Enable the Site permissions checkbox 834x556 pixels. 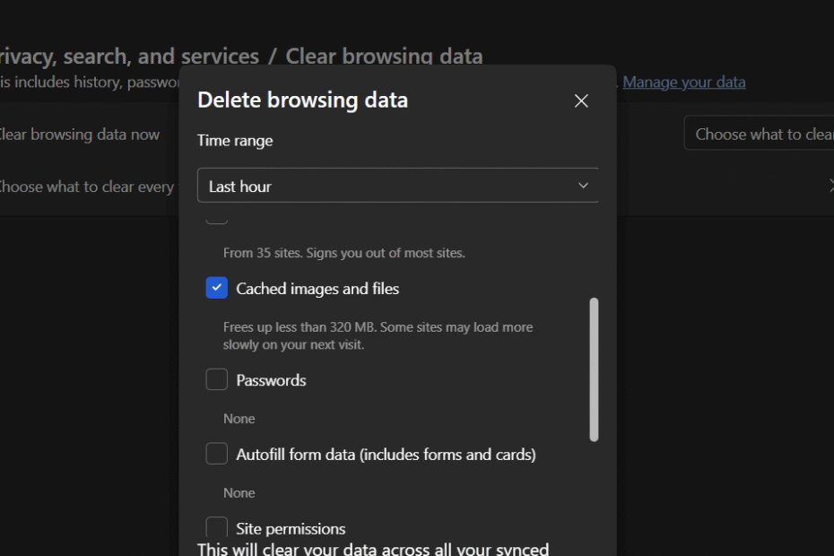click(x=216, y=527)
